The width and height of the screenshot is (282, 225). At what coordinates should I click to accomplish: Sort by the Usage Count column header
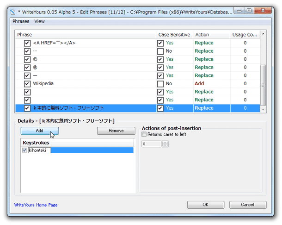pos(245,35)
